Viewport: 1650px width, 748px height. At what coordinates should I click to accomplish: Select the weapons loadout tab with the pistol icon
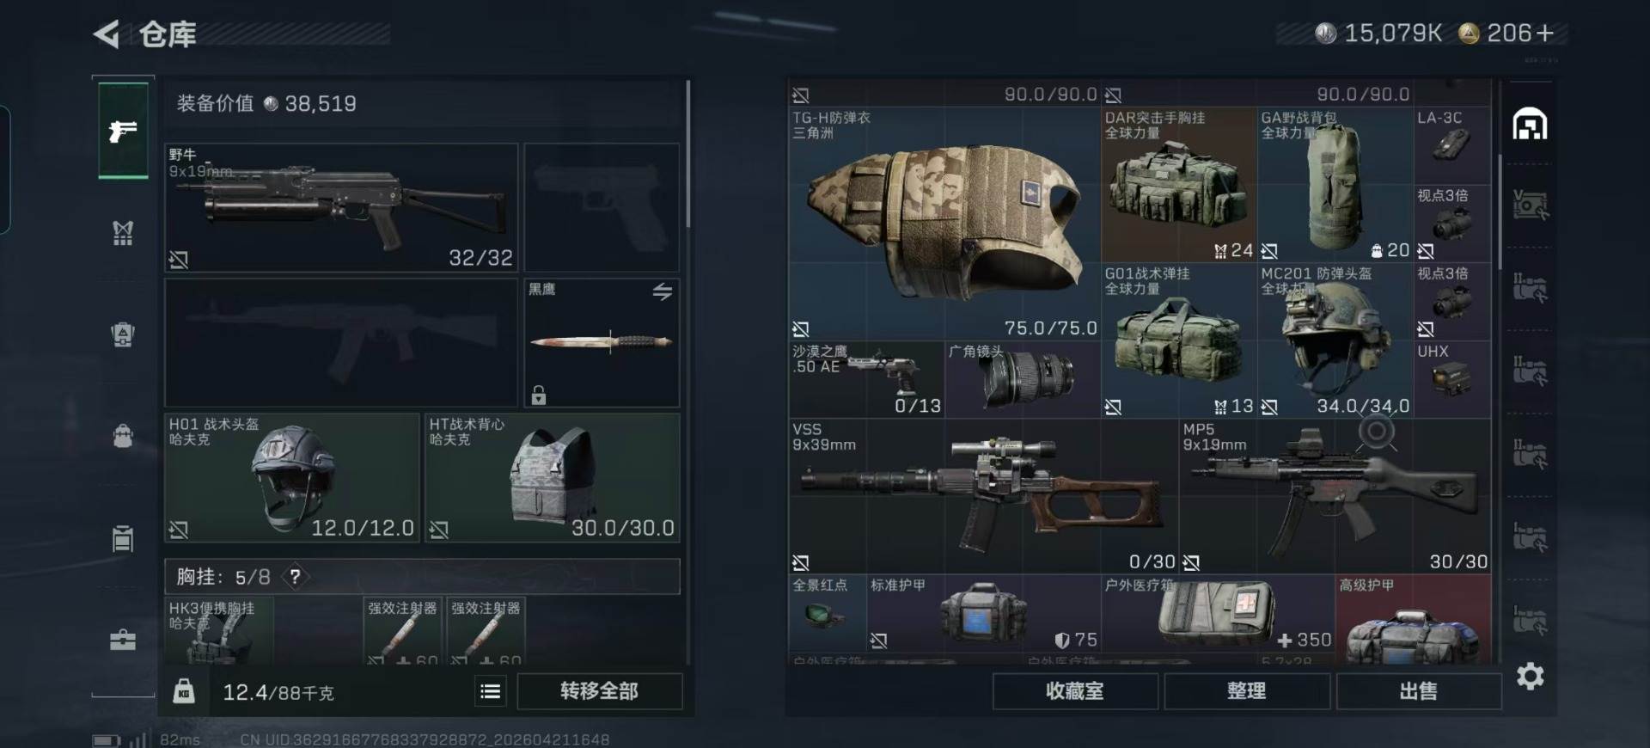pyautogui.click(x=123, y=131)
